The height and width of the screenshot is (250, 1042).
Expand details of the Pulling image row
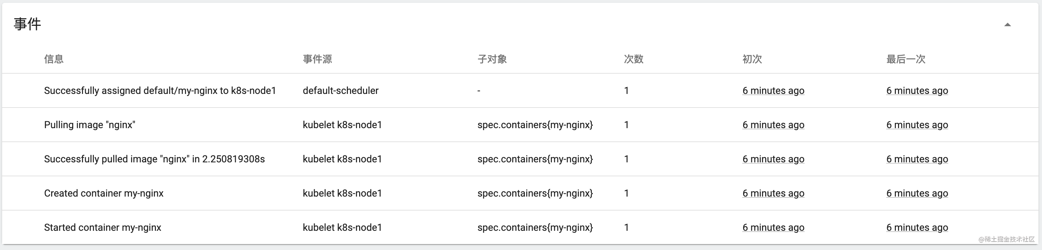(x=89, y=125)
